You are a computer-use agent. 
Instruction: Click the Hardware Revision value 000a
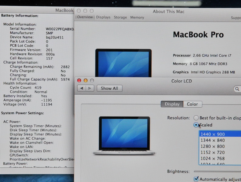tap(50, 54)
